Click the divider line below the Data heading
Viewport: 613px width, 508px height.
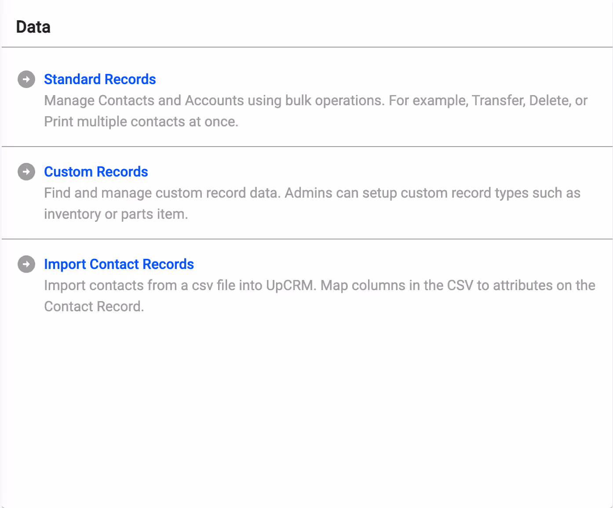click(307, 47)
